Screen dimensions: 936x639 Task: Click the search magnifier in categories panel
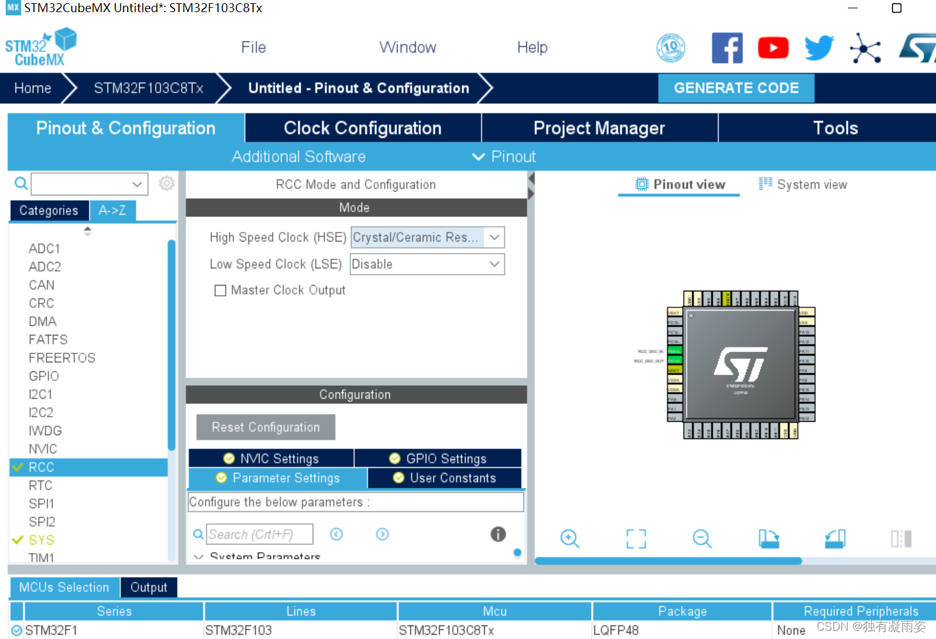pyautogui.click(x=21, y=184)
